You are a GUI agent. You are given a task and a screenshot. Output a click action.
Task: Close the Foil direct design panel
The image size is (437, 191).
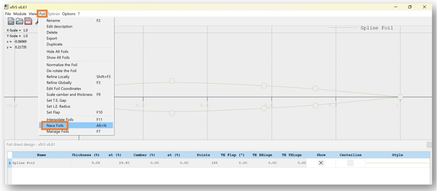[429, 145]
